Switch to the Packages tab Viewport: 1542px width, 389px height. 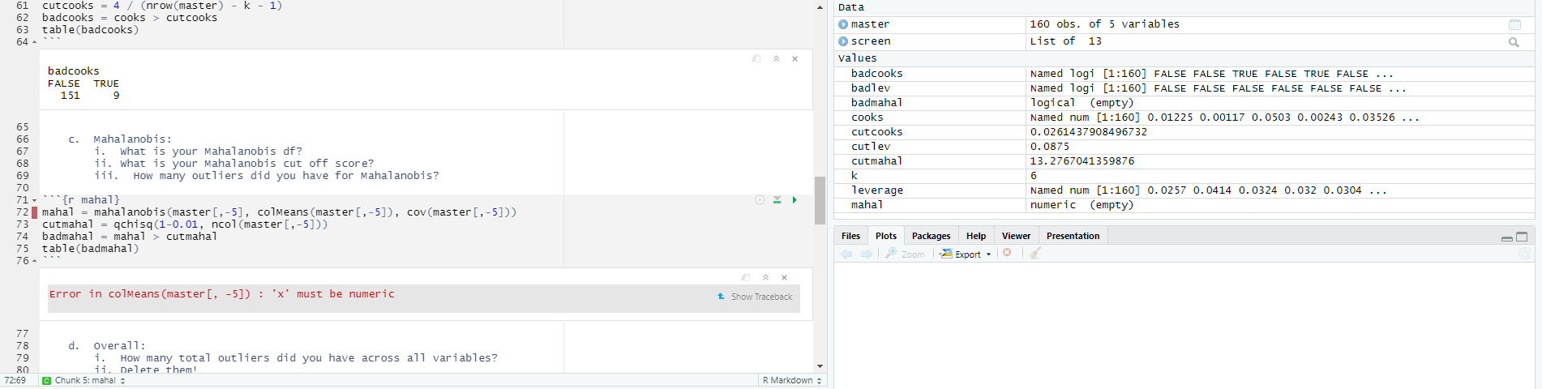tap(931, 236)
